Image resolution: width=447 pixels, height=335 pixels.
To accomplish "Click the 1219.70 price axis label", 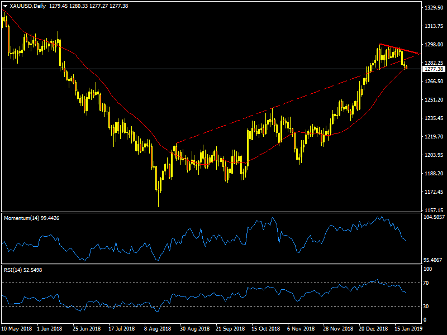I will (x=434, y=137).
